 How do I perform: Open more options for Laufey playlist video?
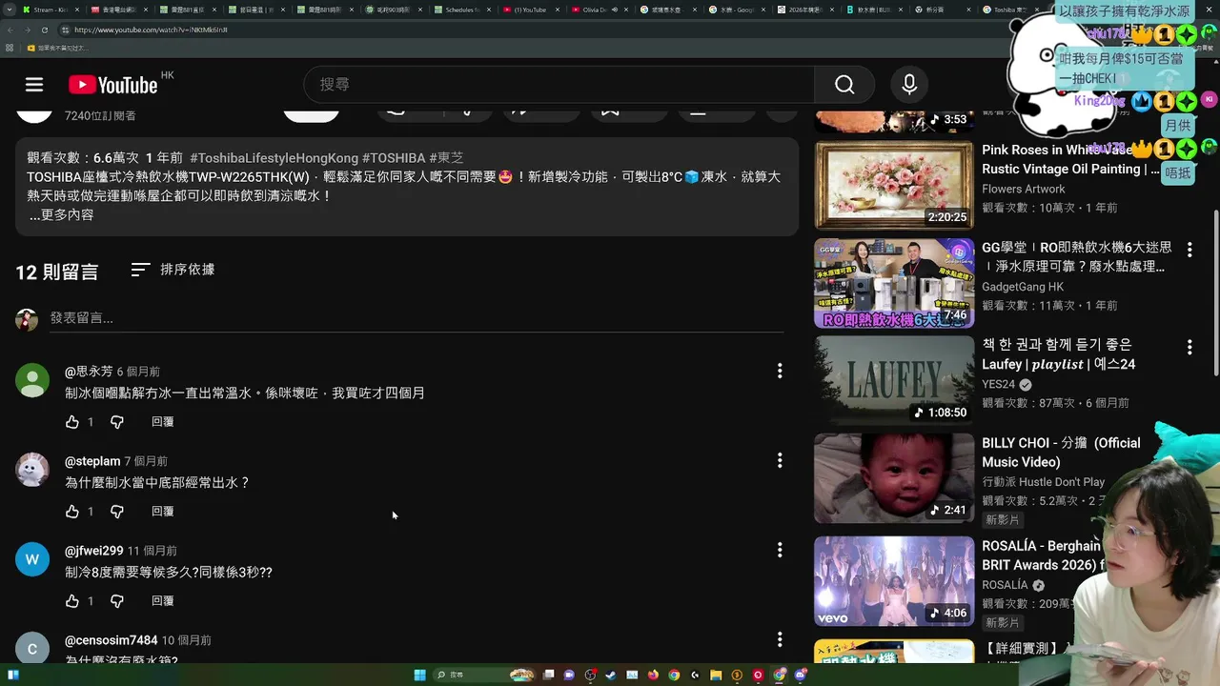point(1189,347)
